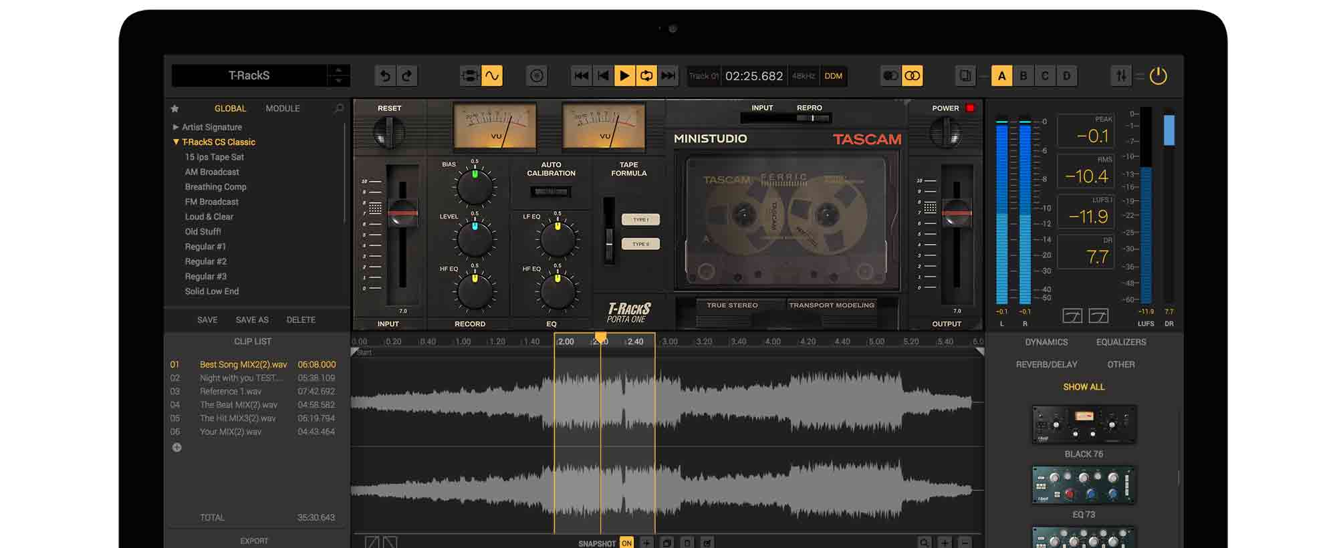Select comparison slot A
Image resolution: width=1337 pixels, height=548 pixels.
pos(1001,76)
